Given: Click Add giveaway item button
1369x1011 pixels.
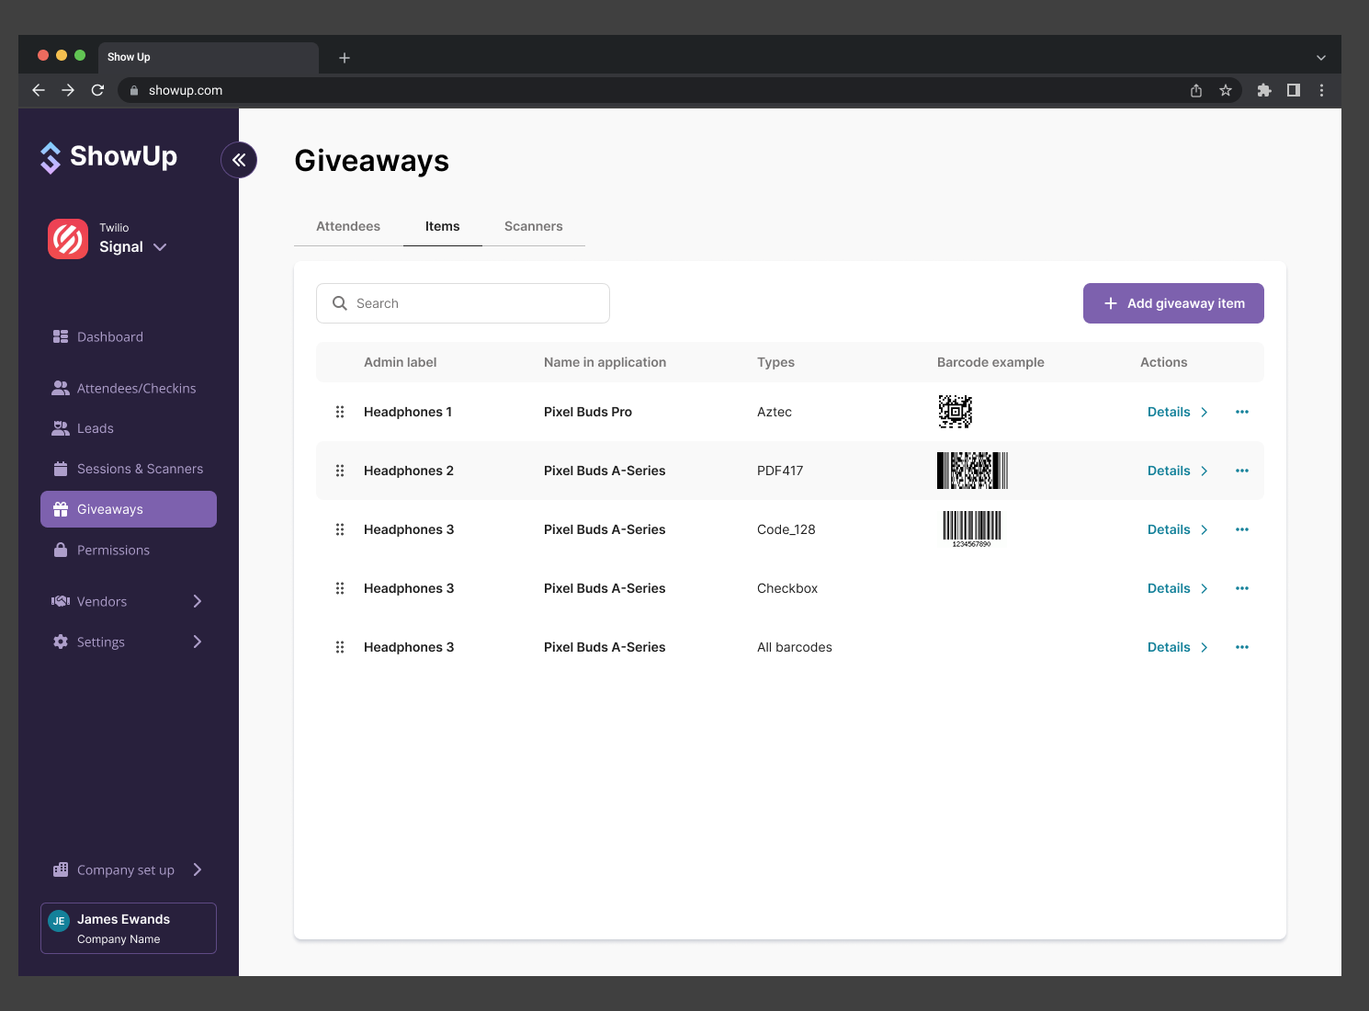Looking at the screenshot, I should click(1173, 303).
